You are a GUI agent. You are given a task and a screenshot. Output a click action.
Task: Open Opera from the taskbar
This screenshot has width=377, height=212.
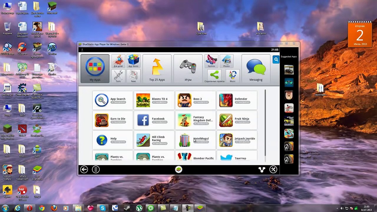coord(29,208)
